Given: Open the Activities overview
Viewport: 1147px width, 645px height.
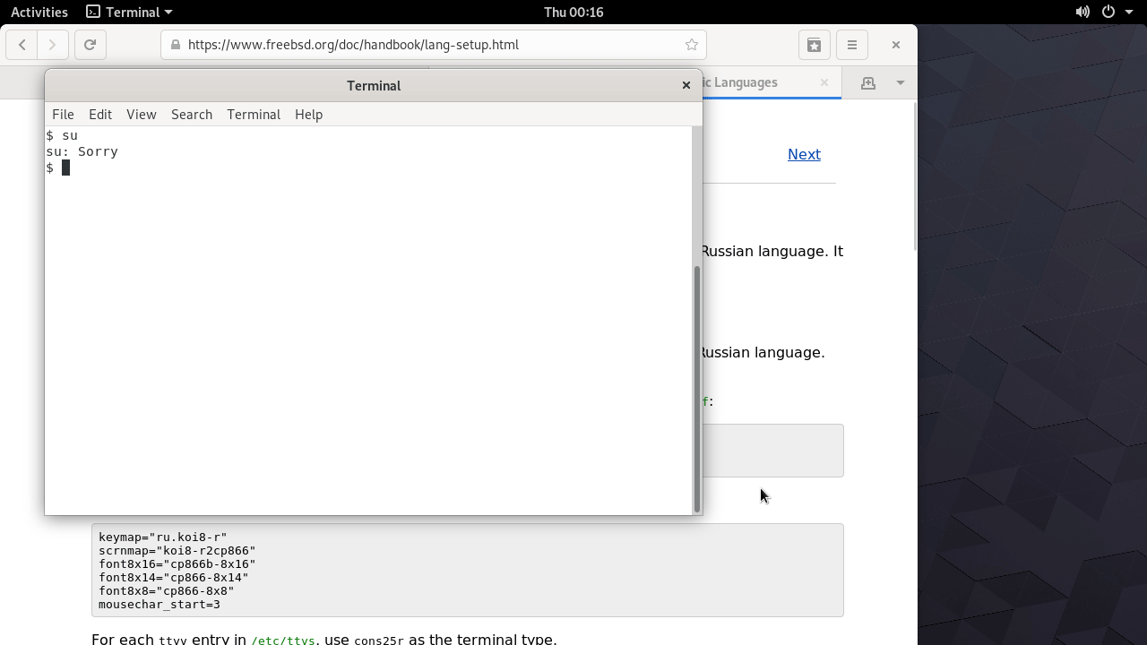Looking at the screenshot, I should pyautogui.click(x=39, y=12).
